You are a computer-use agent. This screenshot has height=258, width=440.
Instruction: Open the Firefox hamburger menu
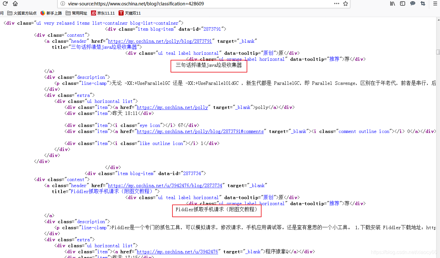click(x=435, y=4)
